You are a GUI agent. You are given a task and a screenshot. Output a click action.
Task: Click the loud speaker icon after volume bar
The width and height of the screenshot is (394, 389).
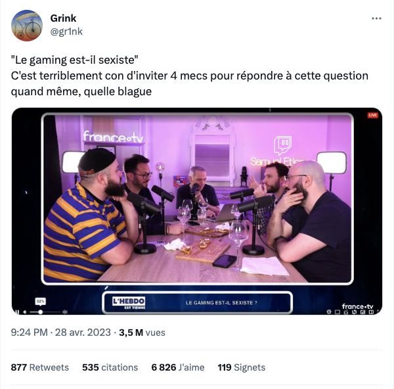(x=65, y=312)
